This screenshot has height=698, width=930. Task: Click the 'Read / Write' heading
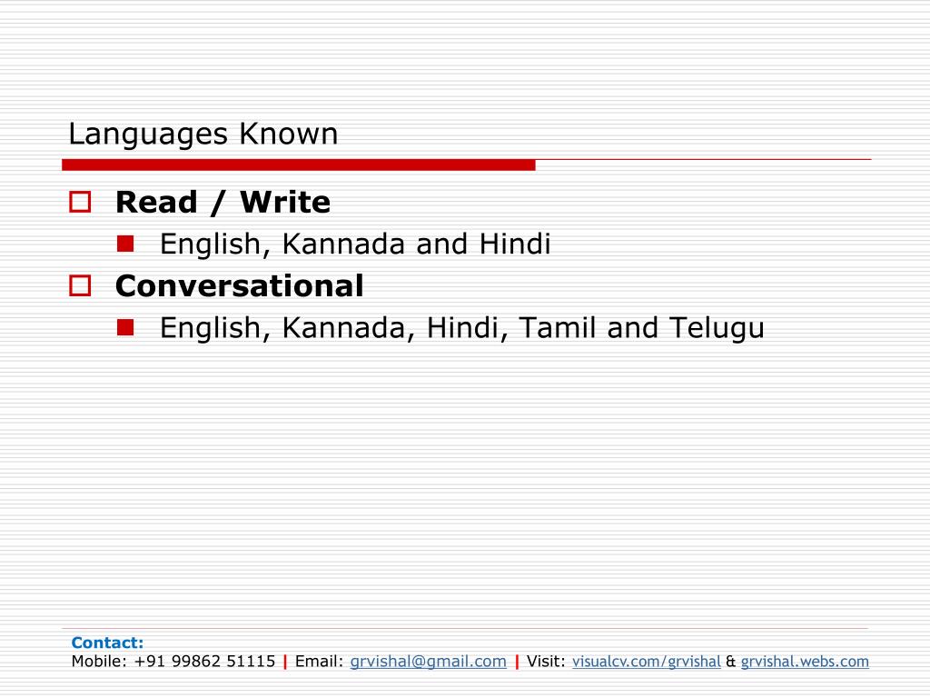[223, 202]
